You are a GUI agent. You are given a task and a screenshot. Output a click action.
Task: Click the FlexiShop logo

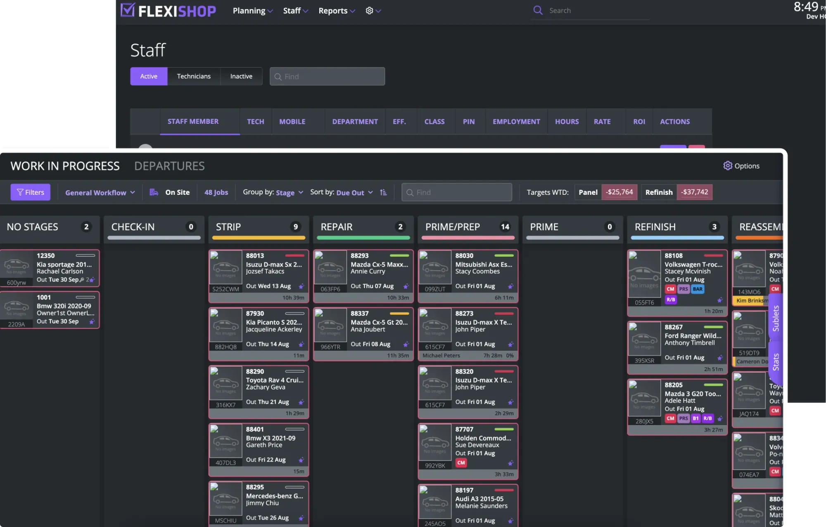click(x=168, y=11)
